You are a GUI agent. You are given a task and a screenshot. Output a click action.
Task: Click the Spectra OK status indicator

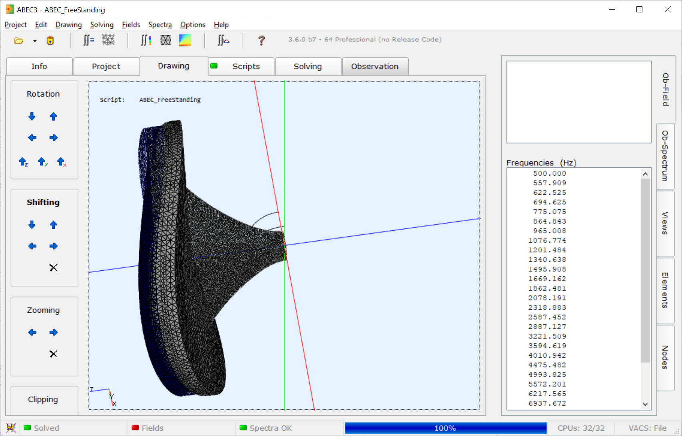[x=266, y=428]
